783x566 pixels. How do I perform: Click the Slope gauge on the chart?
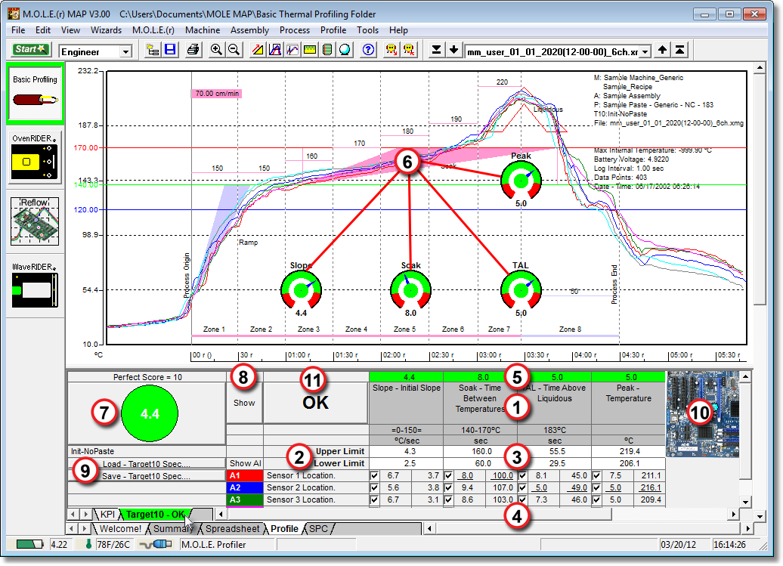tap(301, 290)
